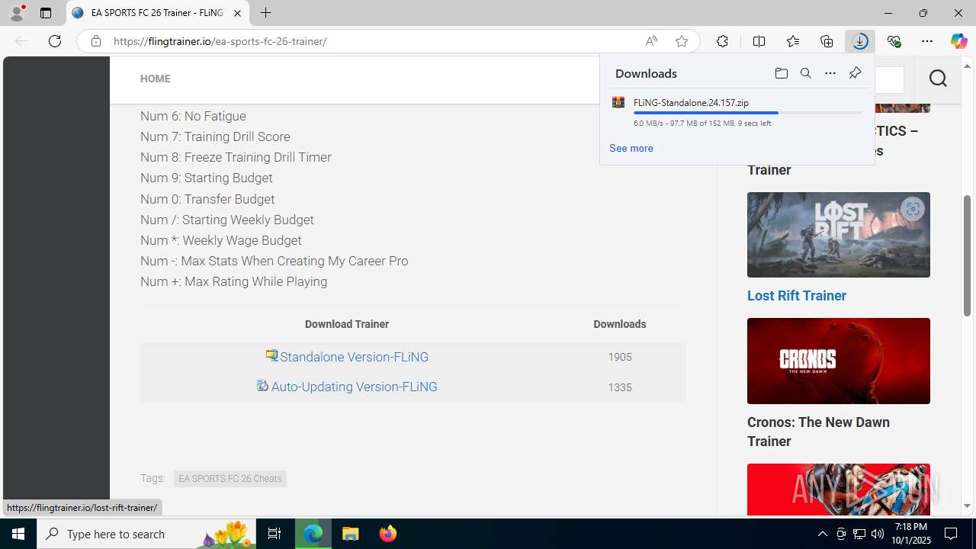Launch Firefox from the taskbar
Viewport: 976px width, 549px height.
coord(387,534)
